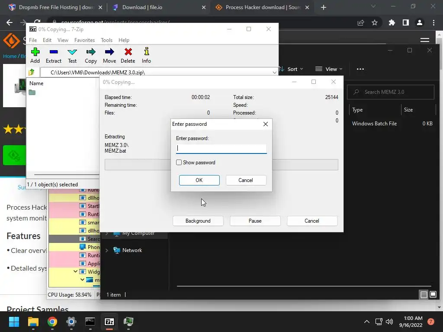Screen dimensions: 443x332
Task: Show hidden system tray icons chevron
Action: click(367, 322)
